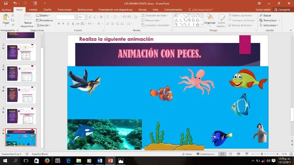This screenshot has height=165, width=294.
Task: Collapse the ribbon with the chevron
Action: tap(291, 30)
